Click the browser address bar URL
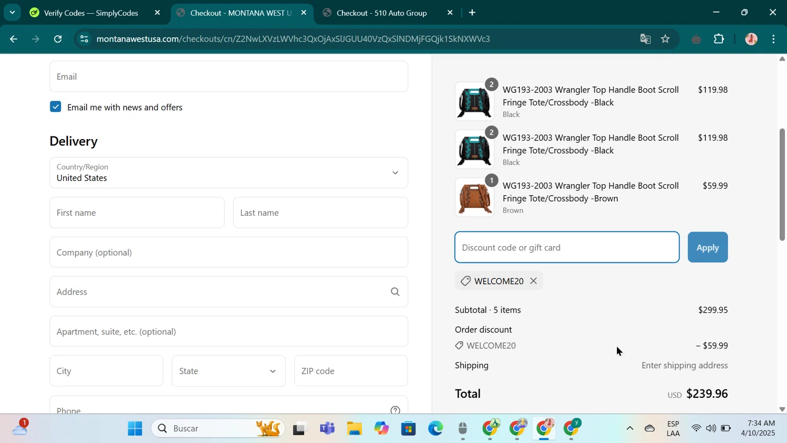The height and width of the screenshot is (443, 787). (293, 39)
